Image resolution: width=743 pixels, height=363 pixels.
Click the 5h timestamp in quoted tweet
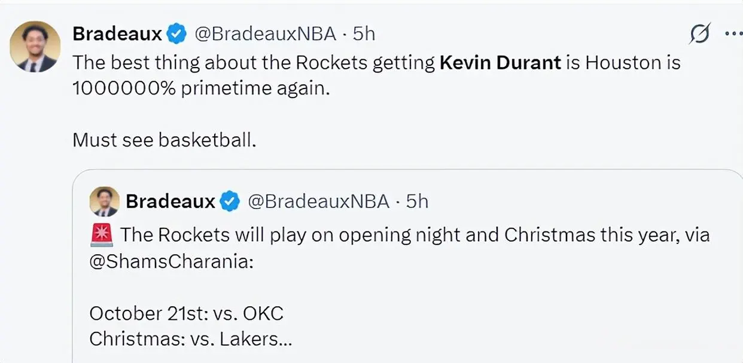(418, 202)
